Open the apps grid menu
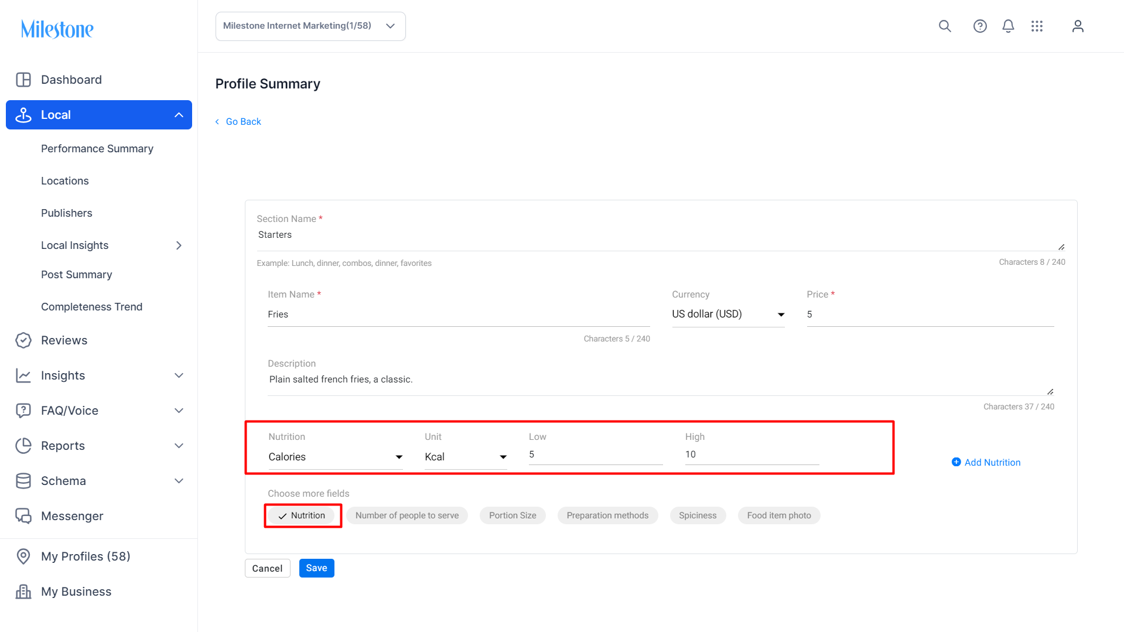The image size is (1124, 632). 1037,26
